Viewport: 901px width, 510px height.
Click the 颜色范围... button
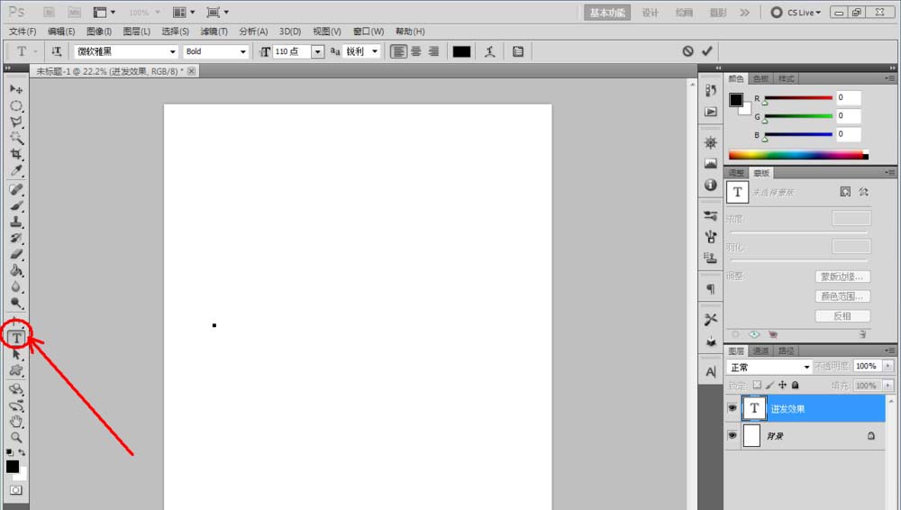(x=842, y=296)
